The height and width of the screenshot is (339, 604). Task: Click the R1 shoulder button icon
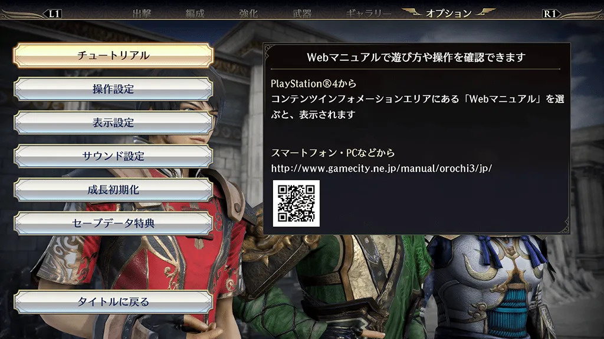[550, 14]
